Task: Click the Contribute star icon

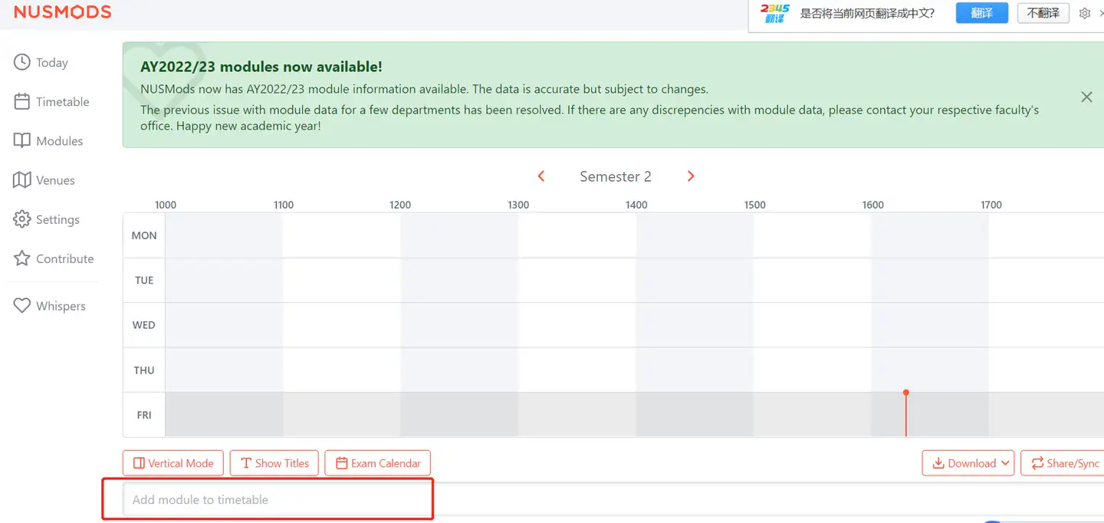Action: point(22,258)
